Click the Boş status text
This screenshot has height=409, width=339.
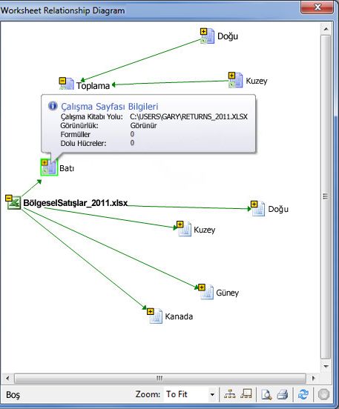click(13, 395)
